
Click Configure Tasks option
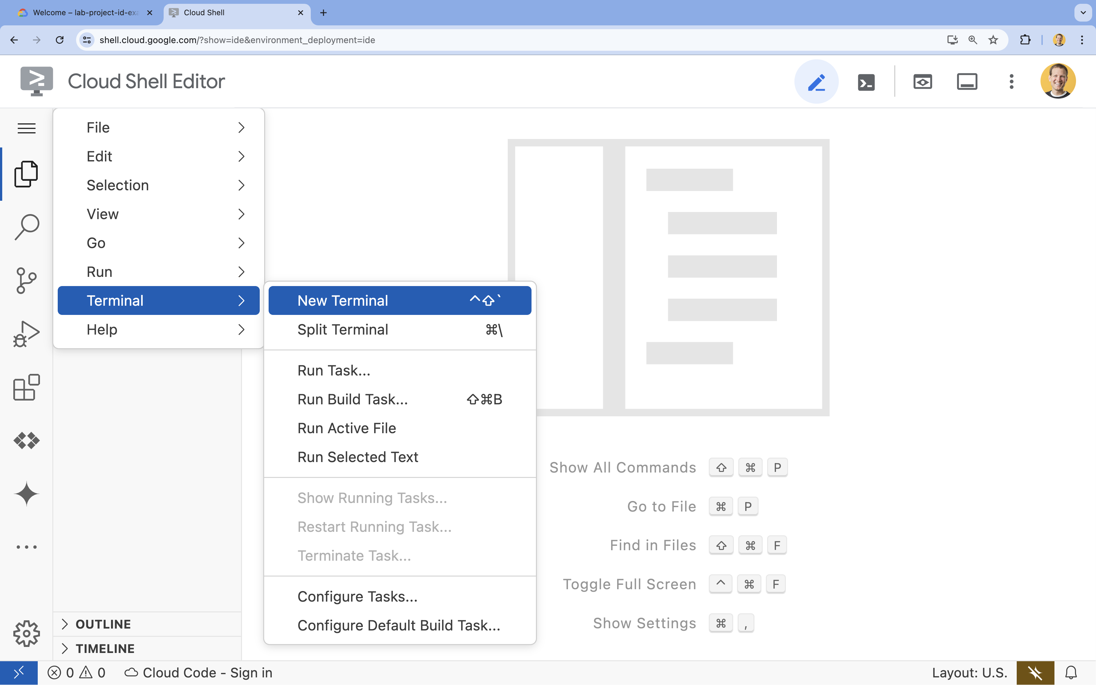tap(357, 597)
